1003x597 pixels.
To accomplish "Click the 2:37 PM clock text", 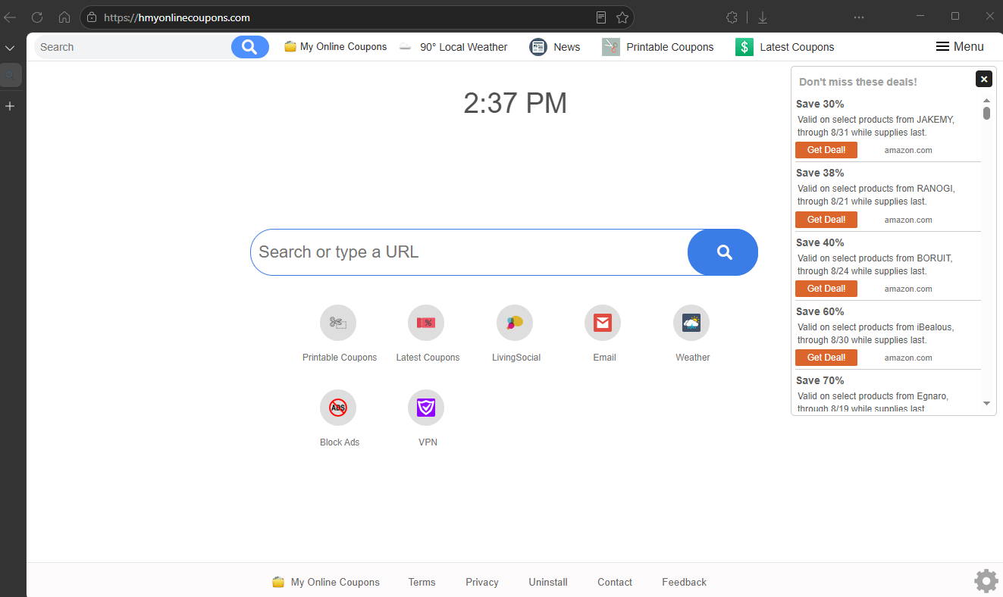I will [516, 103].
